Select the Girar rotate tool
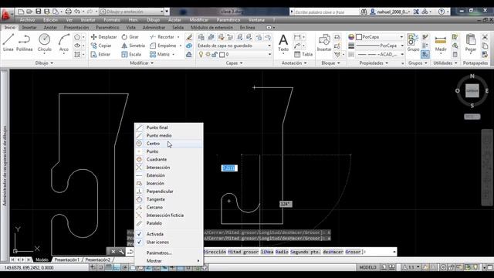 point(130,37)
